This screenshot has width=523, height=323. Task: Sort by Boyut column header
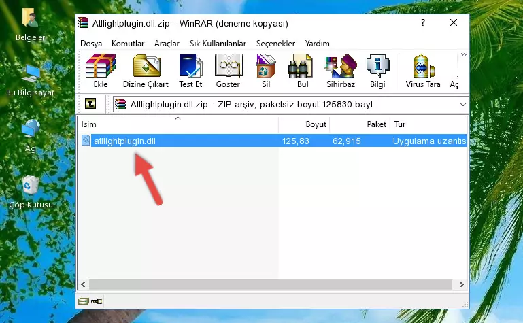pos(304,124)
